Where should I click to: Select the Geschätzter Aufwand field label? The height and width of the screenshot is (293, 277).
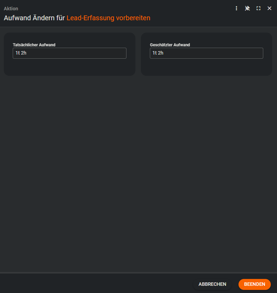(x=170, y=45)
